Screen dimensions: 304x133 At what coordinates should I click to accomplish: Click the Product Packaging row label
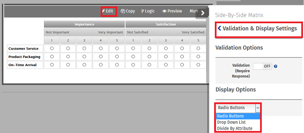24,57
